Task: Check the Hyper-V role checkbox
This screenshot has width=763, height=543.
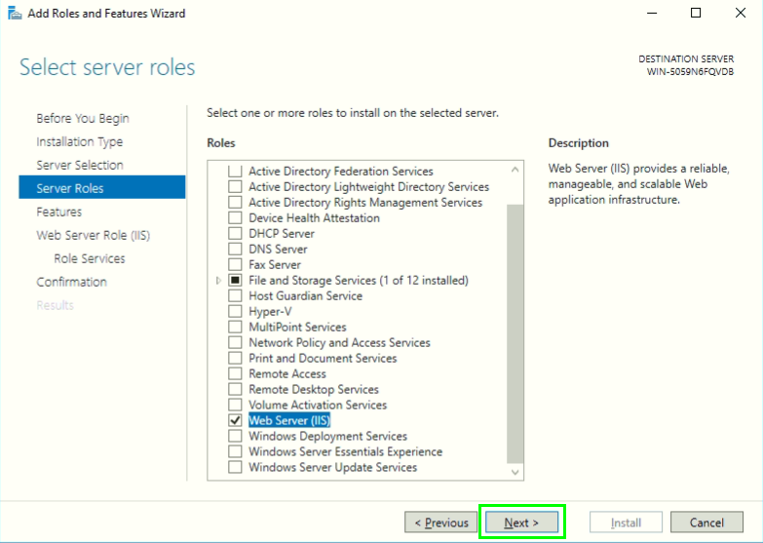Action: [x=235, y=311]
